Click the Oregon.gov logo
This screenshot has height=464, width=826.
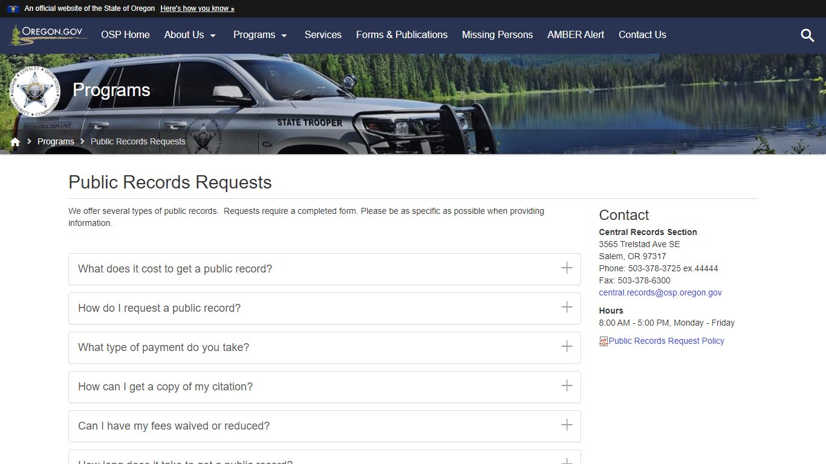47,35
